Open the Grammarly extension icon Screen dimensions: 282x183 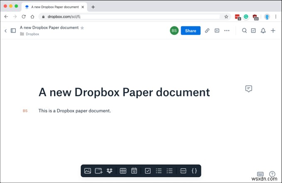(x=246, y=17)
